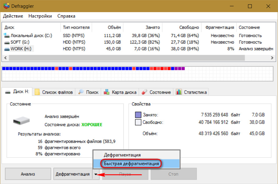Click the WORK (H:) drive icon
The width and height of the screenshot is (278, 184).
point(7,49)
